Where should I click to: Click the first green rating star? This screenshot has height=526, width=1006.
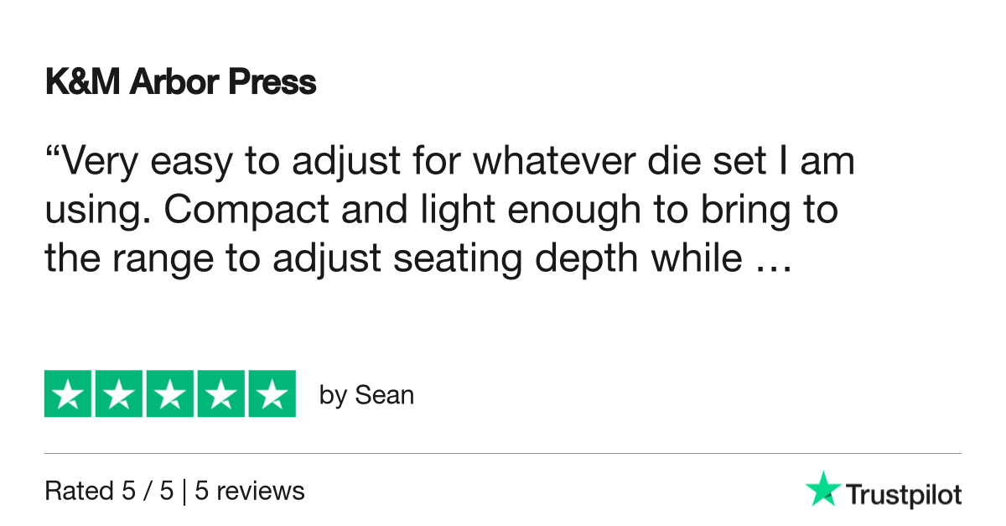click(x=69, y=393)
